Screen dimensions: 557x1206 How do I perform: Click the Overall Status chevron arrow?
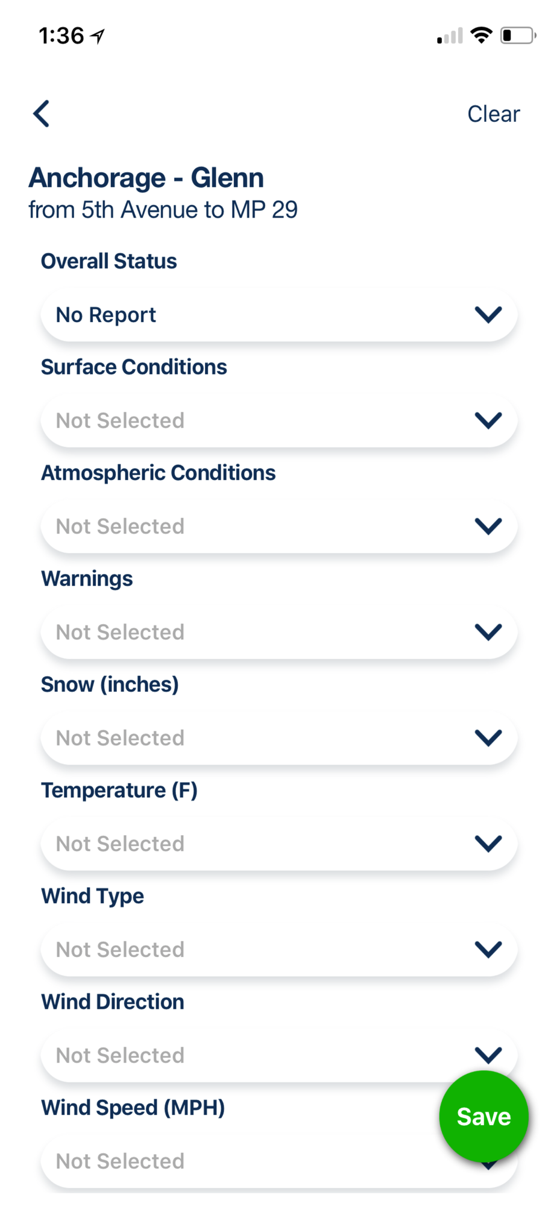[488, 315]
